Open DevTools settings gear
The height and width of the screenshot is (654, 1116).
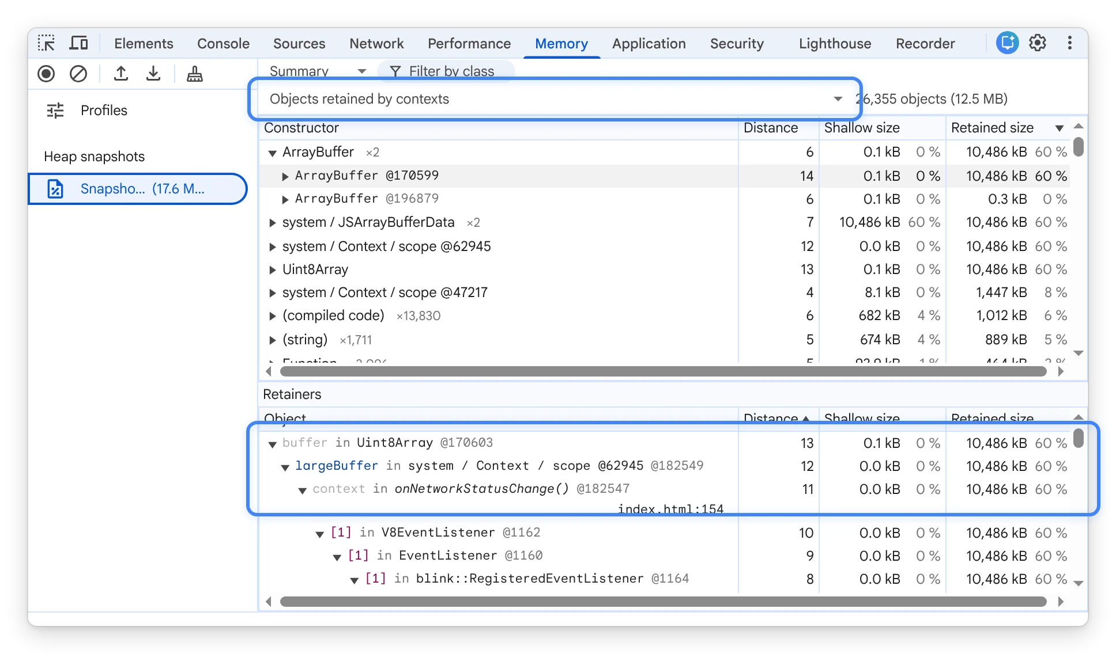[x=1038, y=43]
